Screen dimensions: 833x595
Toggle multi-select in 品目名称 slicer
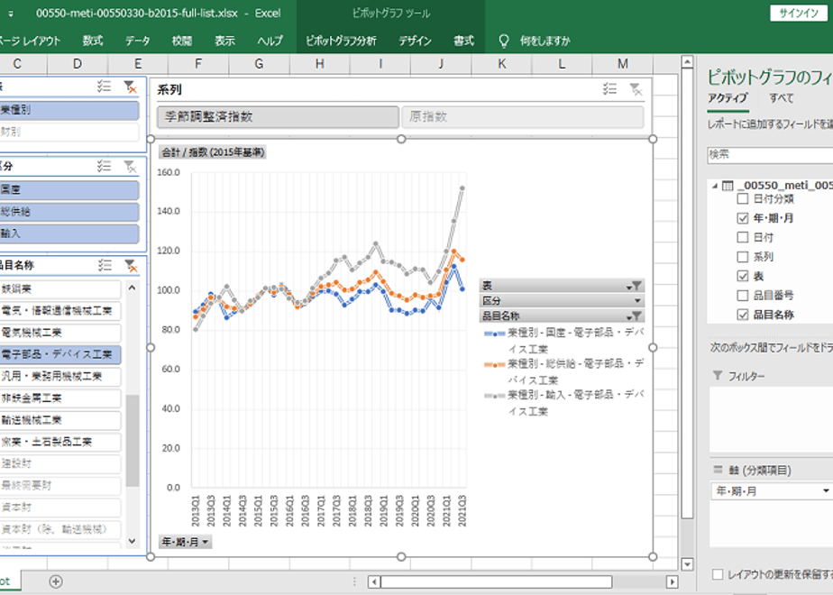[105, 264]
